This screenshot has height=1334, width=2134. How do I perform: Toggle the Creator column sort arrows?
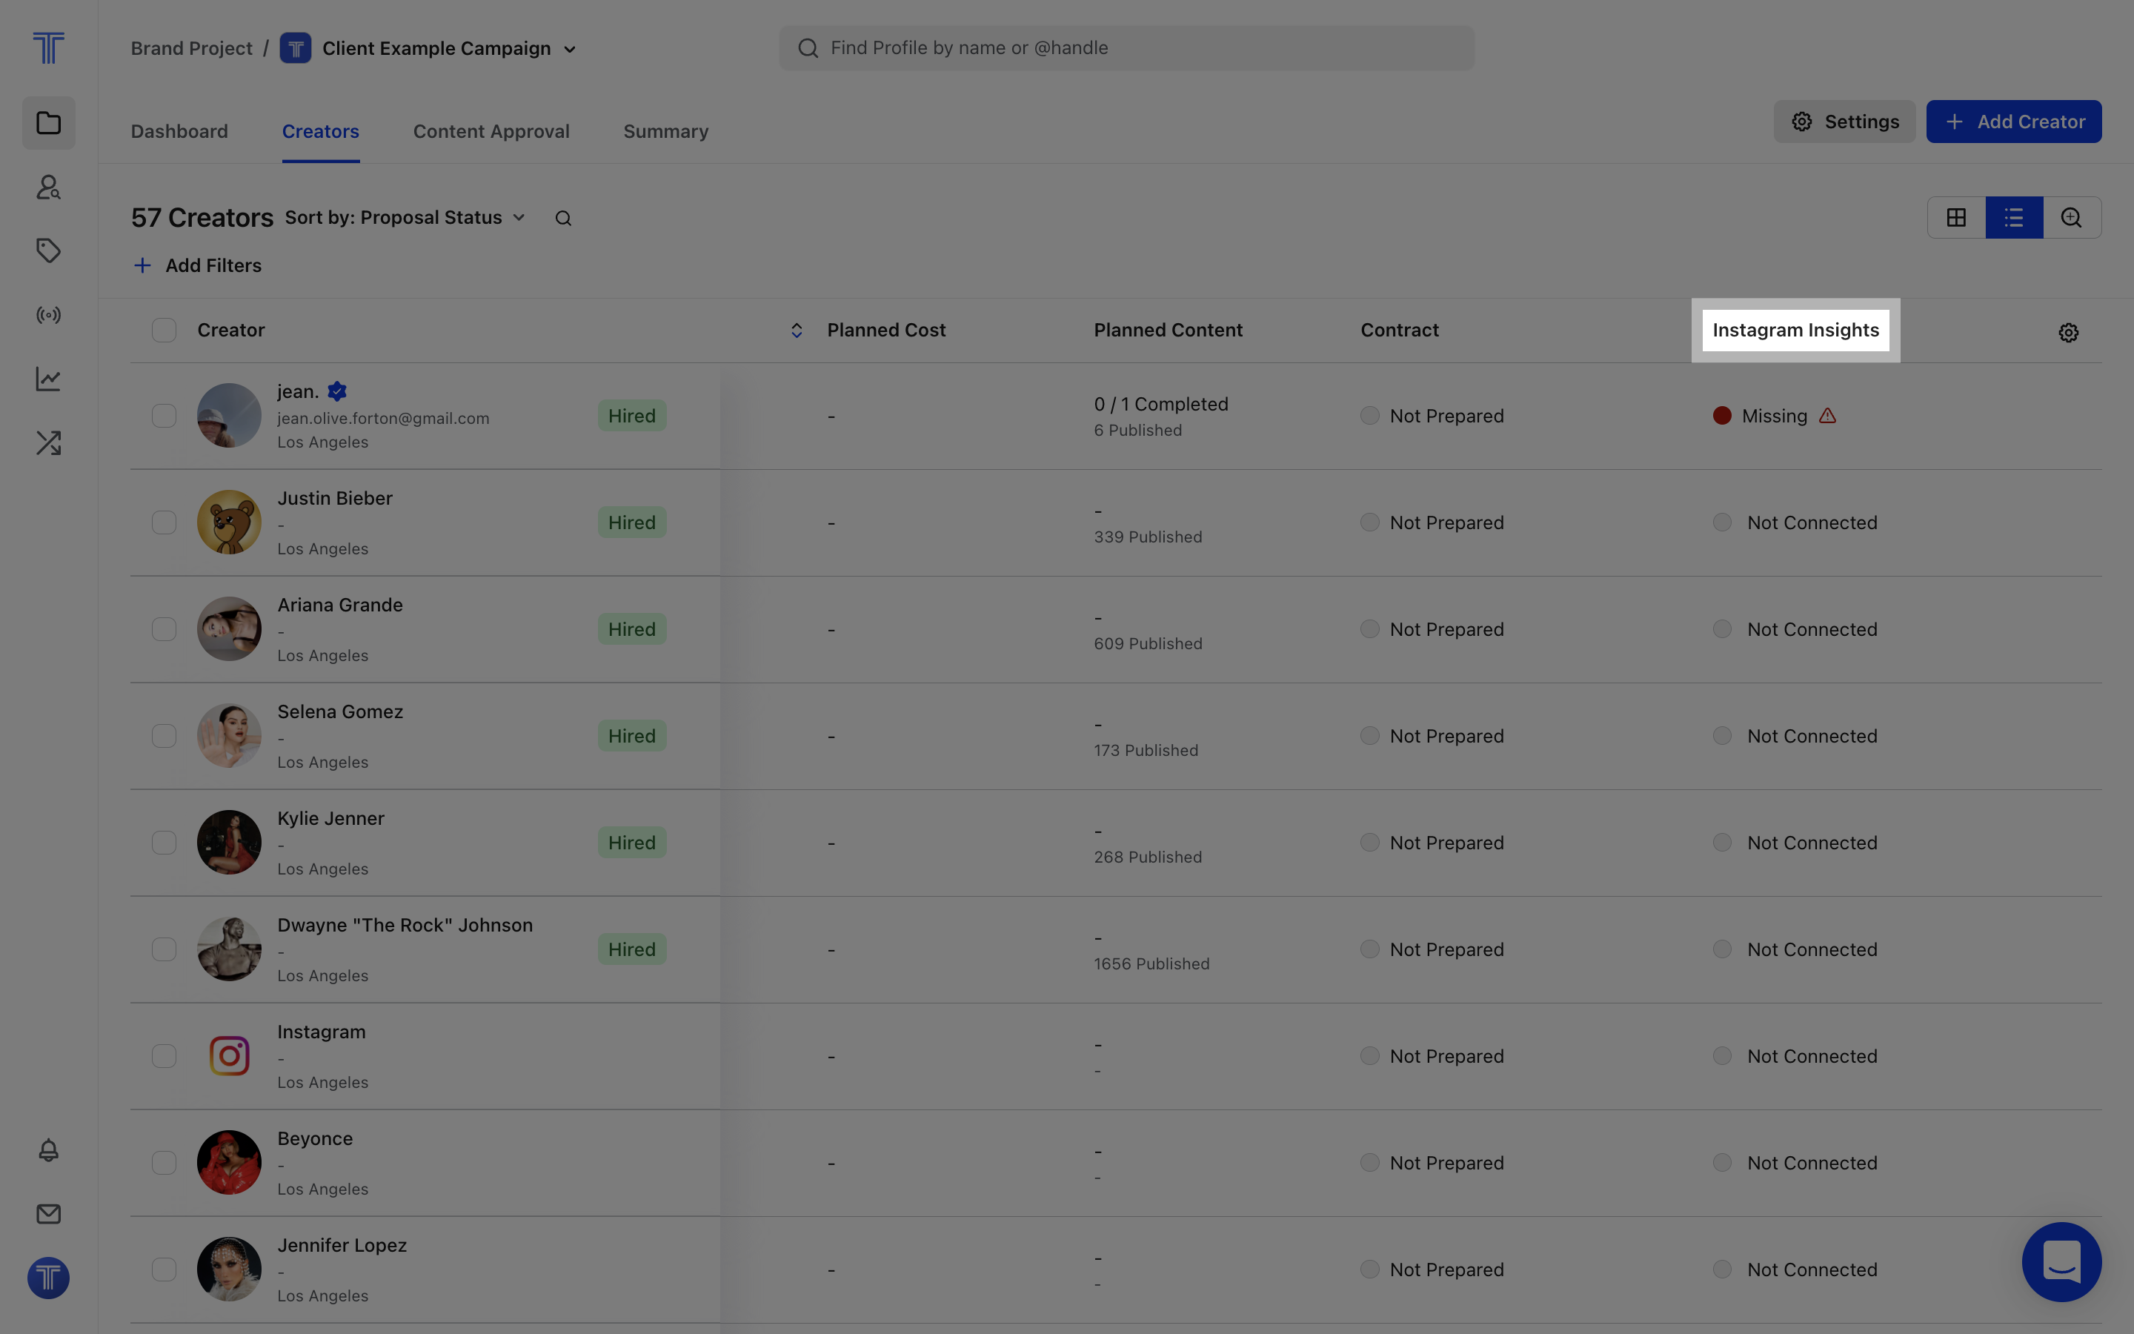pyautogui.click(x=797, y=330)
